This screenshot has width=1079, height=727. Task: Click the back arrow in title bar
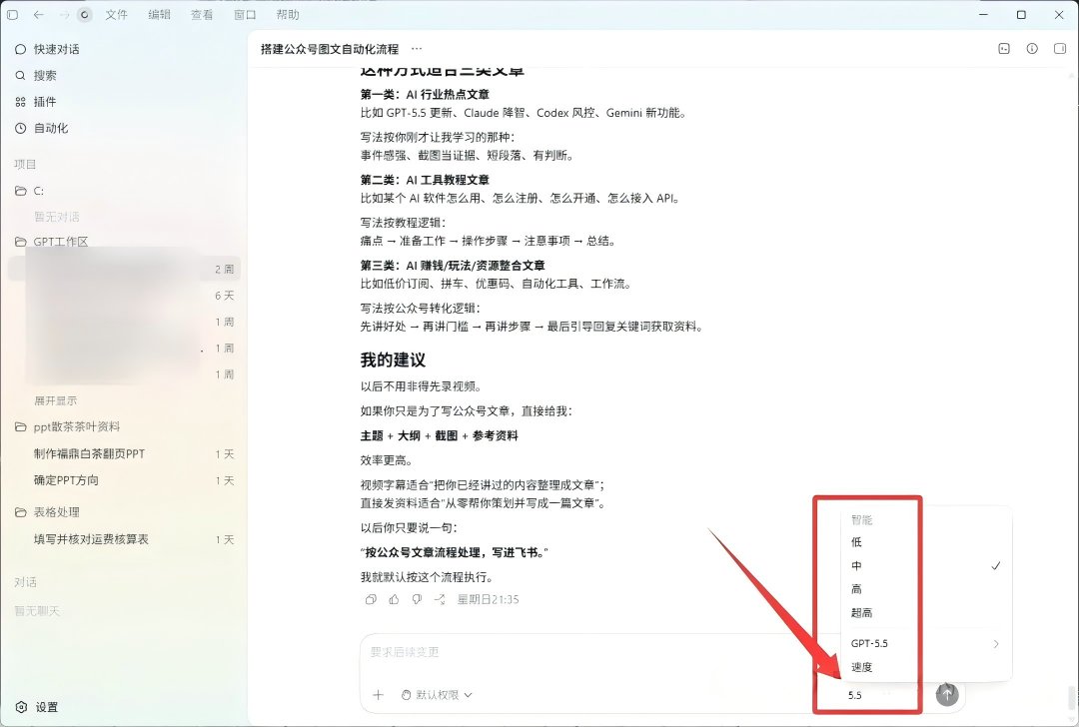tap(39, 14)
